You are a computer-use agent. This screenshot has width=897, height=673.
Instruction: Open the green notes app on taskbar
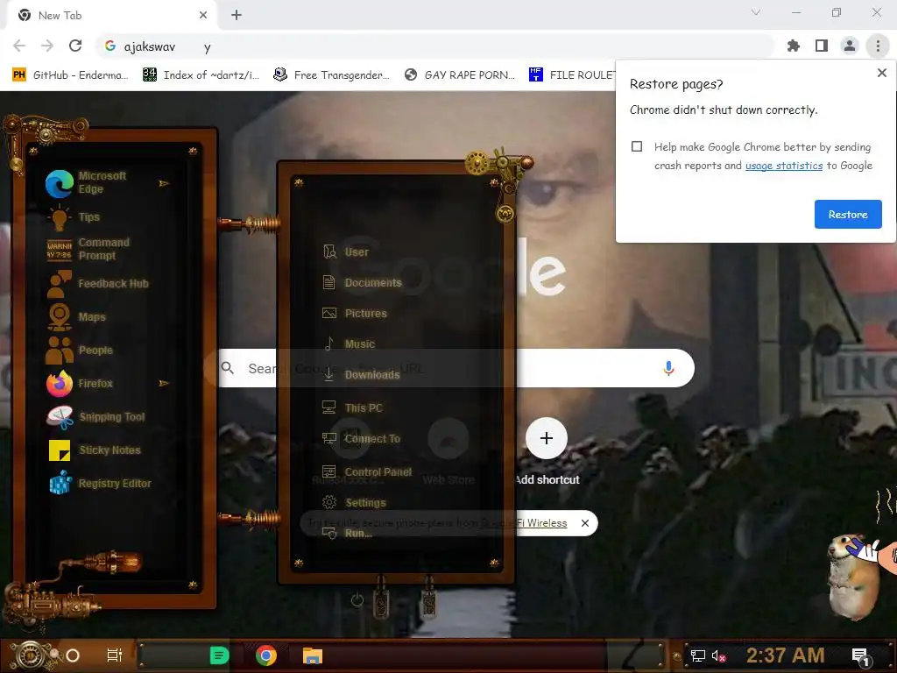(220, 655)
